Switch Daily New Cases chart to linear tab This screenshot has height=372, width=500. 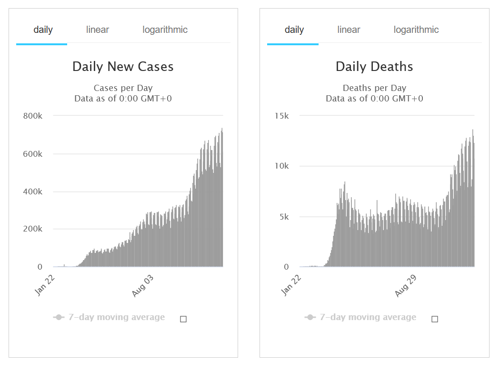click(x=98, y=30)
